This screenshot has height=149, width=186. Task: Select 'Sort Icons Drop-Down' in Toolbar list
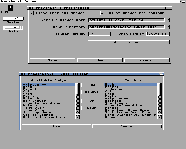coord(128,112)
